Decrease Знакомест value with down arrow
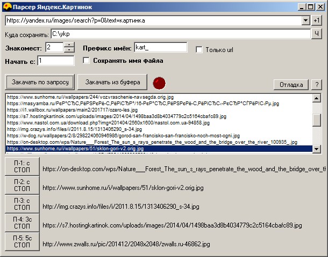Image resolution: width=328 pixels, height=257 pixels. 69,50
